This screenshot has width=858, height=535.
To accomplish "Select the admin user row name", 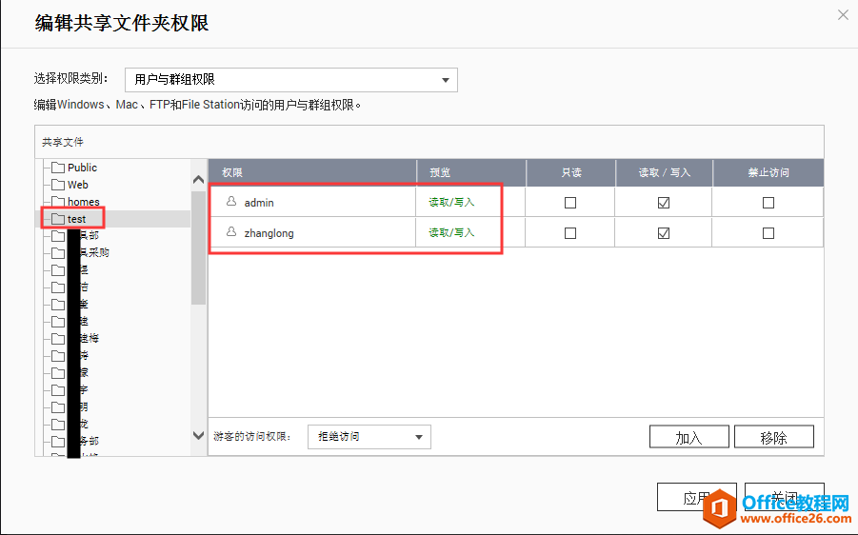I will (x=259, y=203).
